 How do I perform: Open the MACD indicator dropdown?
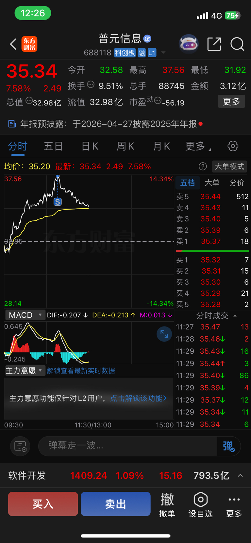tap(25, 315)
